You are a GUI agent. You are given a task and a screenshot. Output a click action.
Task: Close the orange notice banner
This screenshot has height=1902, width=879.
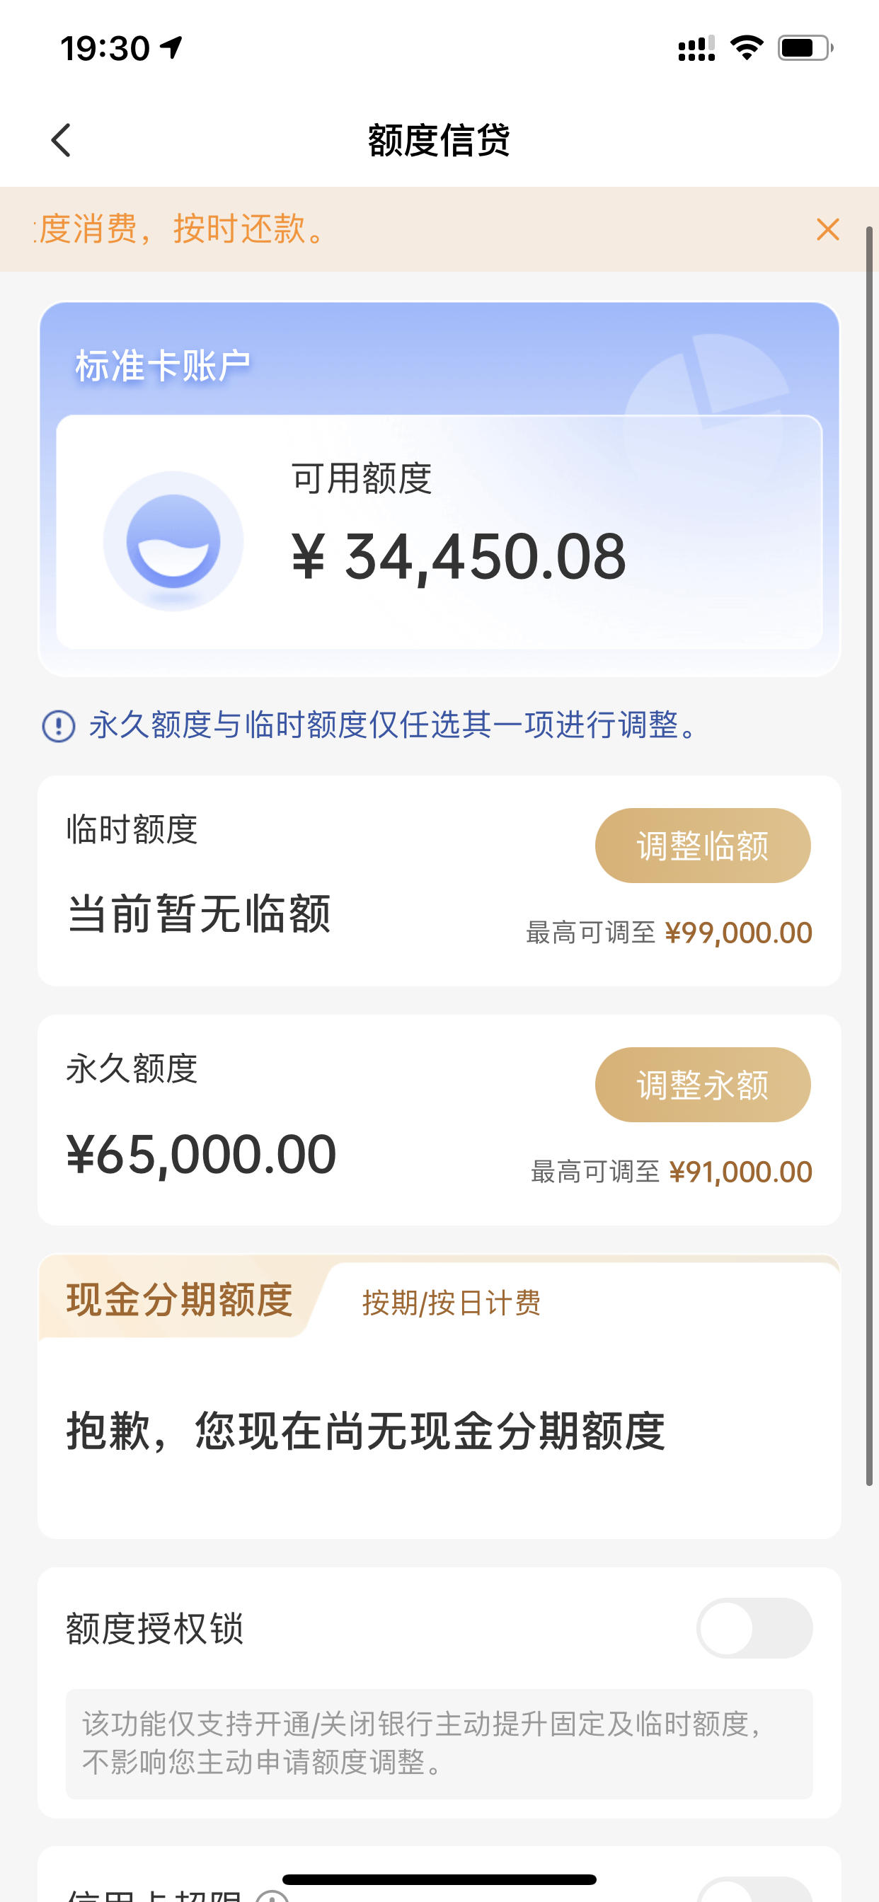(828, 229)
